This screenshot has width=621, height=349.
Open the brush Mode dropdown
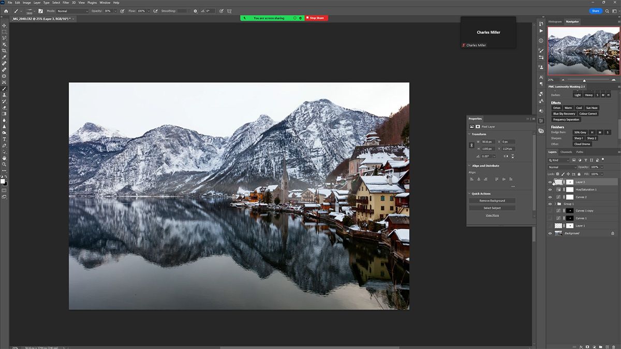pyautogui.click(x=72, y=11)
